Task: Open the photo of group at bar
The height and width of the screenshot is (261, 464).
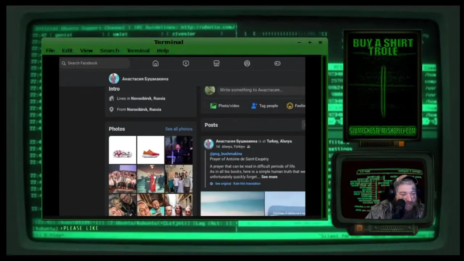Action: (179, 179)
